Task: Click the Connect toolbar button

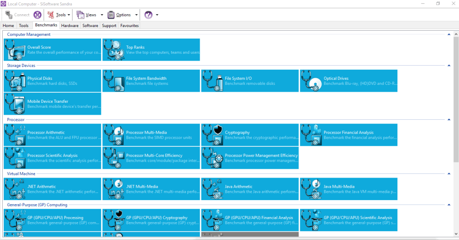Action: tap(17, 15)
